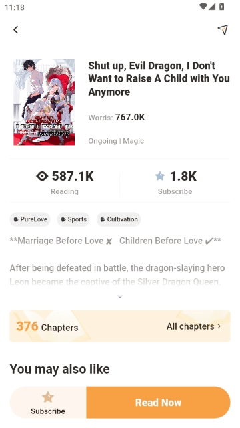Viewport: 240px width, 428px height.
Task: Tap the cellular signal status icon
Action: point(212,7)
